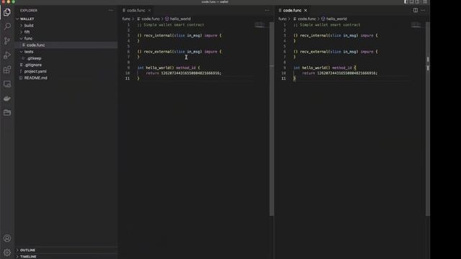Viewport: 461px width, 259px height.
Task: Click the right editor vertical scrollbar
Action: coord(428,119)
